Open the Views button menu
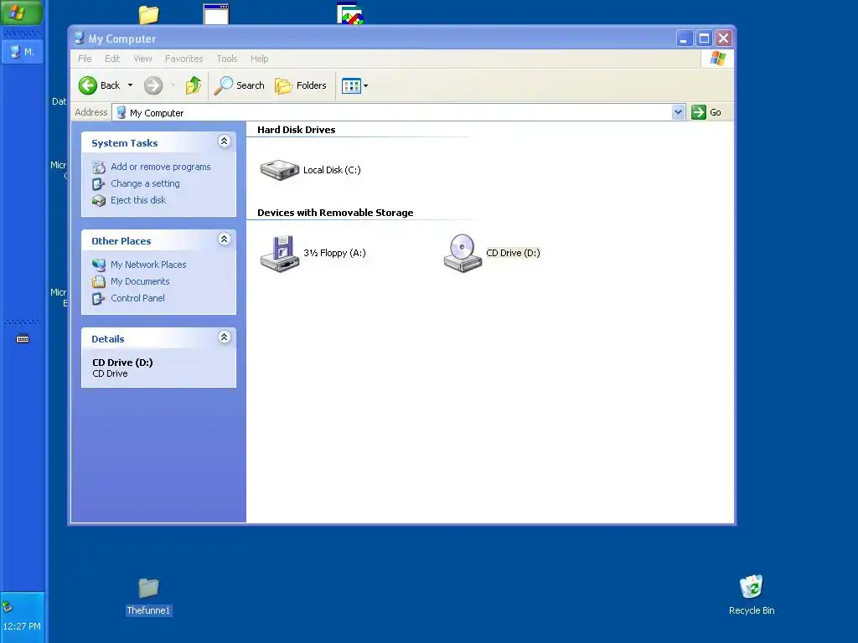Image resolution: width=858 pixels, height=643 pixels. (354, 85)
